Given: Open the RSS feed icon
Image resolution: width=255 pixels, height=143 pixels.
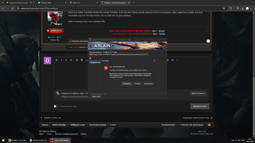Looking at the screenshot, I should [209, 125].
